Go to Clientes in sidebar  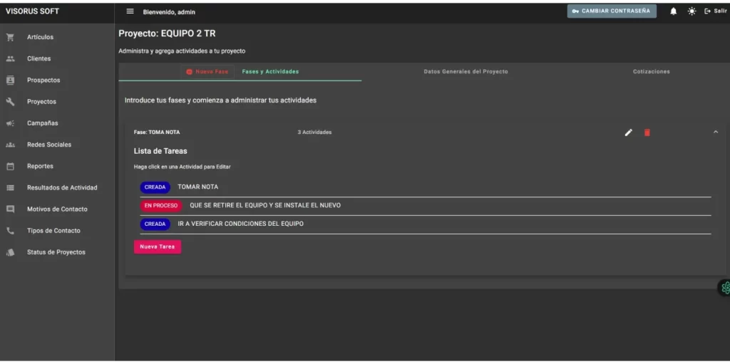pyautogui.click(x=38, y=58)
